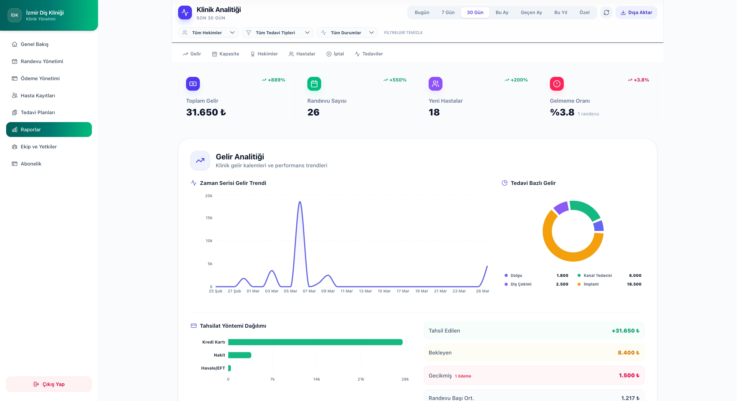
Task: Choose the Geçen Ay period option
Action: [x=531, y=13]
